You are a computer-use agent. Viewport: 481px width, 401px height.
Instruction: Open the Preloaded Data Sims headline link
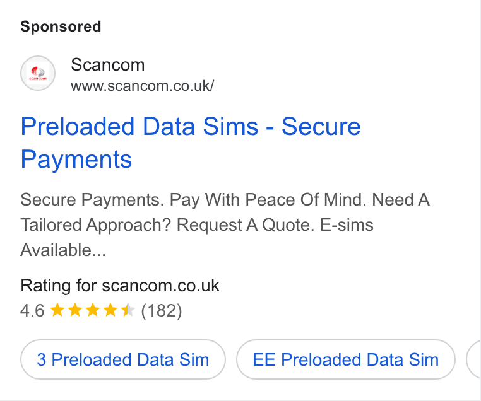pyautogui.click(x=191, y=142)
